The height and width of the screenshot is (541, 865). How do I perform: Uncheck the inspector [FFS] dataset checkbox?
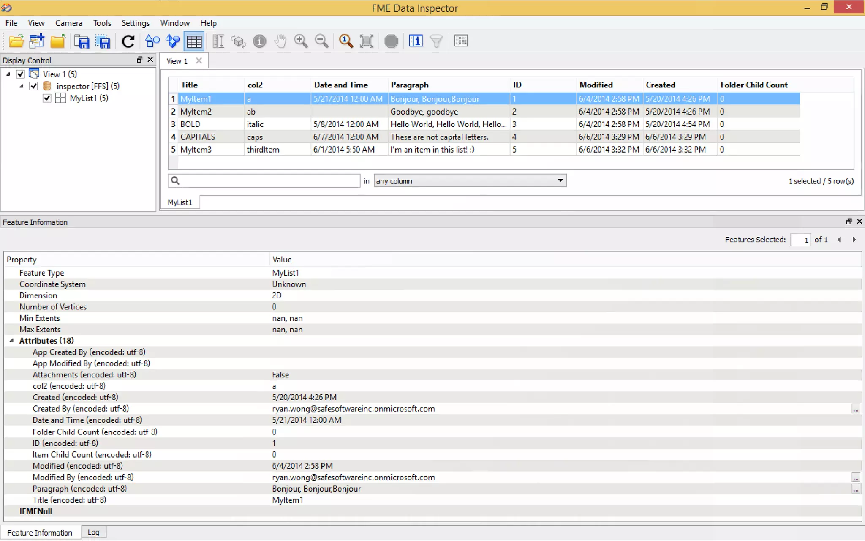click(x=34, y=86)
